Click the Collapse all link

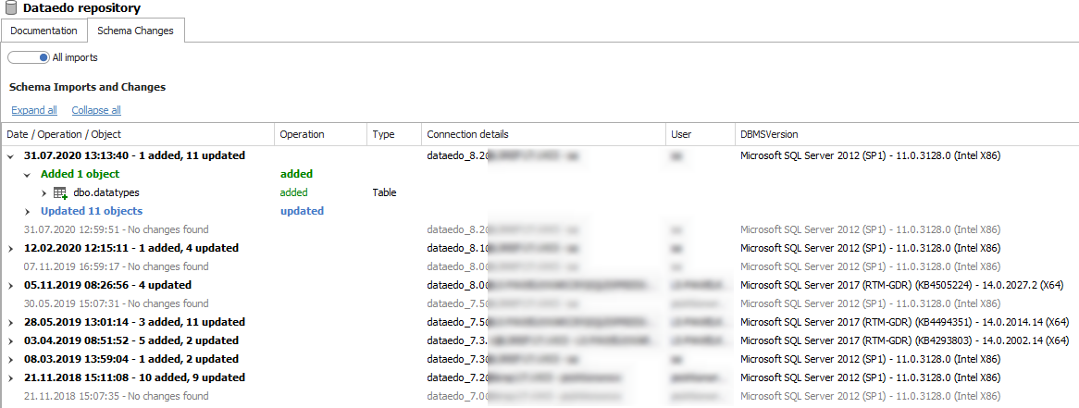[x=96, y=110]
